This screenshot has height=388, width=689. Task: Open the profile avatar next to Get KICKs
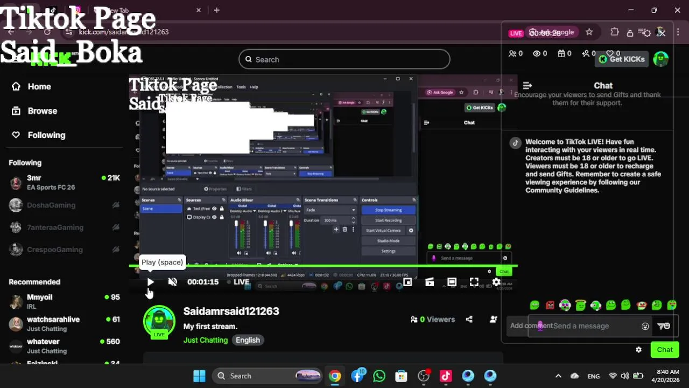660,59
